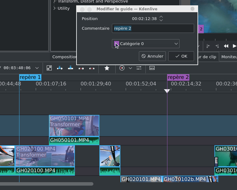Viewport: 237px width, 190px height.
Task: Click the timeline preview render icon
Action: (x=122, y=68)
